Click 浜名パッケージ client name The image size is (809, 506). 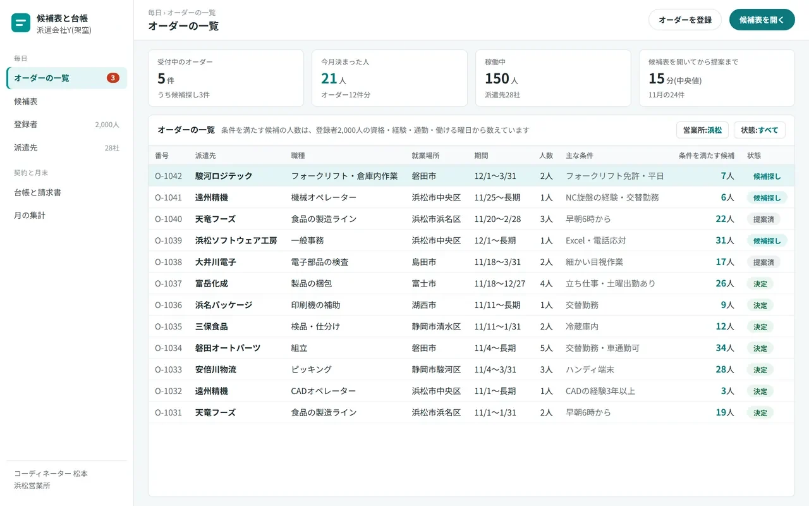pyautogui.click(x=224, y=305)
